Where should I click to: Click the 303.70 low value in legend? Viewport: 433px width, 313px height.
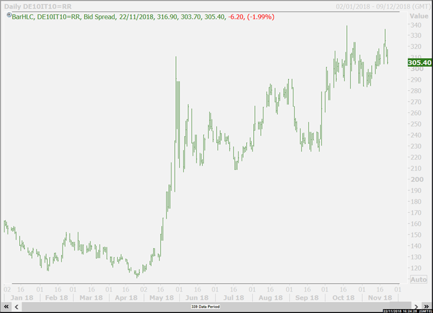coord(191,17)
